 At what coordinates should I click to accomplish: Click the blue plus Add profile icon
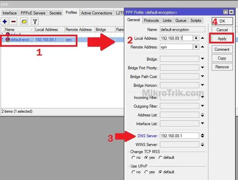(5, 22)
